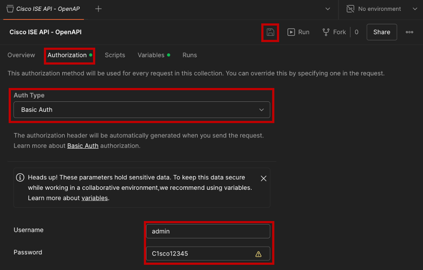Open the Auth Type Basic Auth dropdown

click(x=142, y=110)
